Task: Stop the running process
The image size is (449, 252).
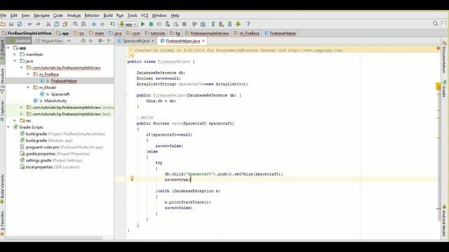Action: pos(185,24)
